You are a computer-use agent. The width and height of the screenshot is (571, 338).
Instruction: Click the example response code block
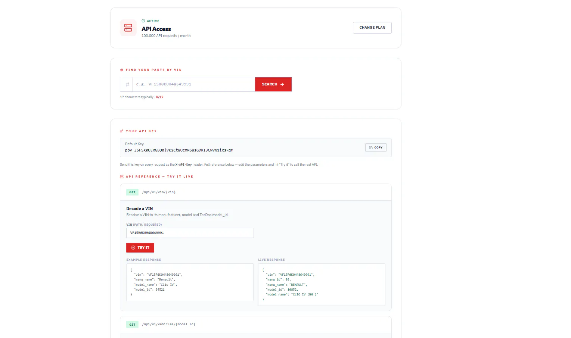tap(190, 282)
